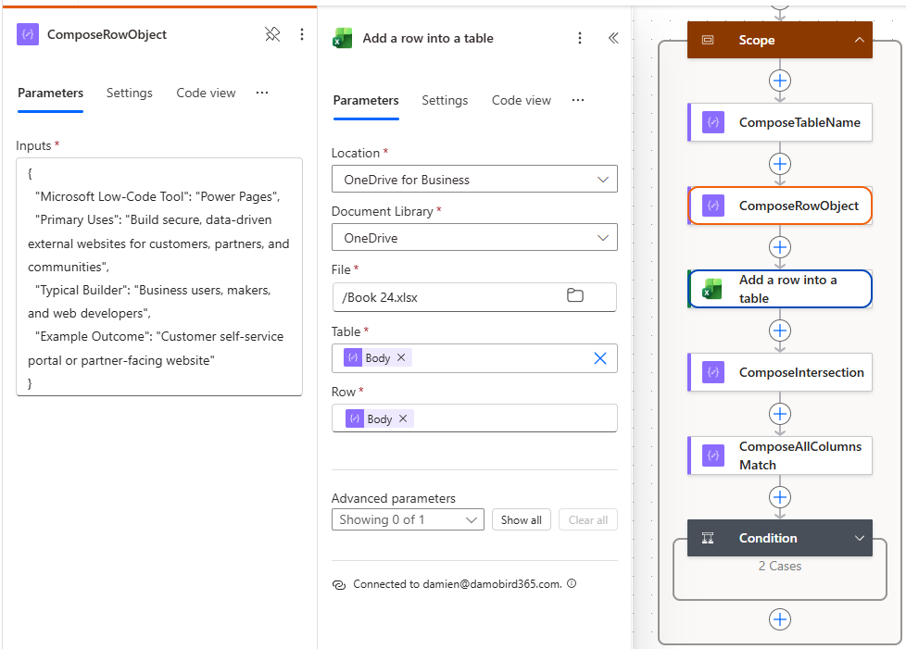Select the ComposeAllColumnsMatch action
Image resolution: width=906 pixels, height=649 pixels.
[x=780, y=456]
